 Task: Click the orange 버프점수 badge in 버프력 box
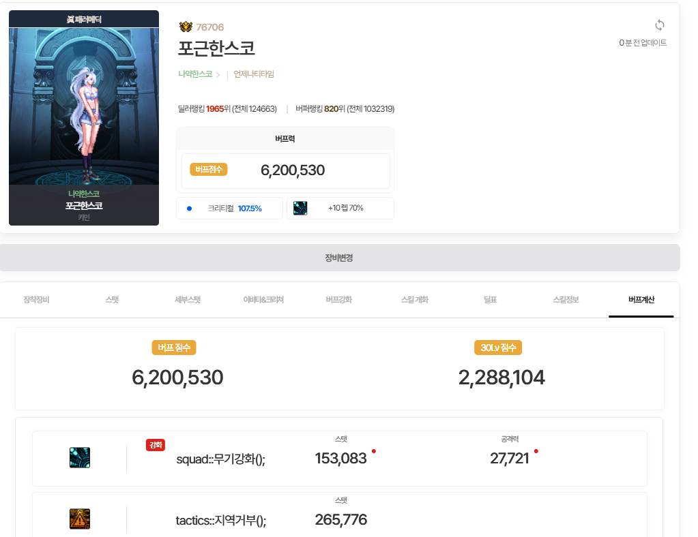pyautogui.click(x=209, y=170)
